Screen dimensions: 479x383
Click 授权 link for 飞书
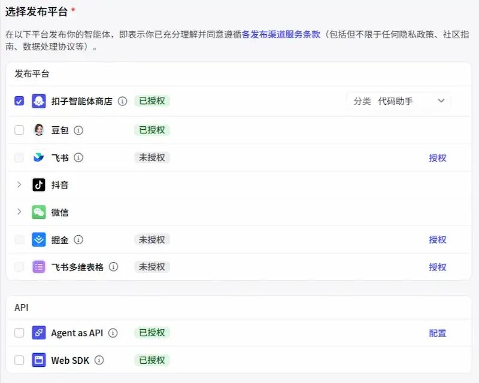[x=438, y=158]
